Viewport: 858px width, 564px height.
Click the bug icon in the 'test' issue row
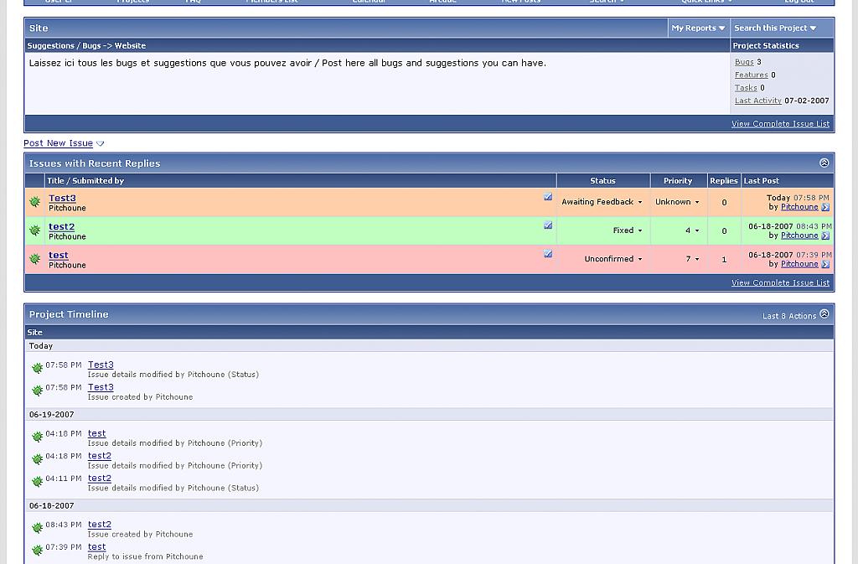pos(34,259)
